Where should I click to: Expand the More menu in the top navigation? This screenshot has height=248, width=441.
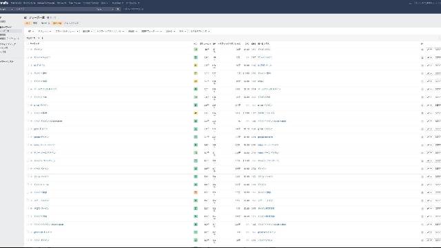tap(104, 3)
